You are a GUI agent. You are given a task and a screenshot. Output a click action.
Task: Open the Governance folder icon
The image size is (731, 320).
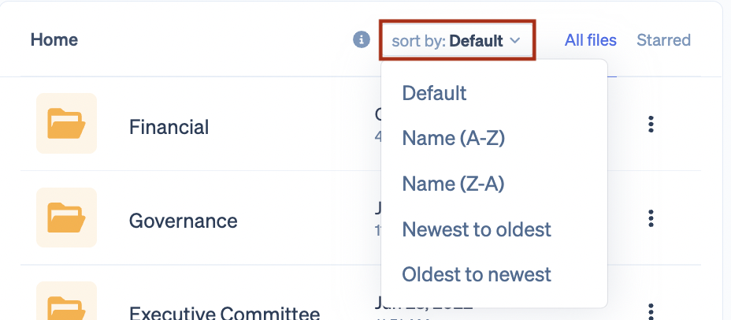[67, 218]
